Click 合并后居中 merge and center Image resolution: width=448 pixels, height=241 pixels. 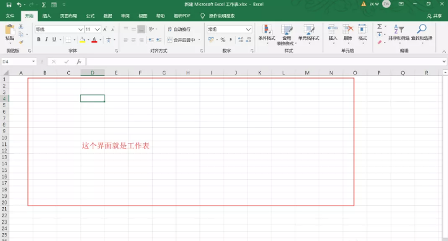(181, 40)
